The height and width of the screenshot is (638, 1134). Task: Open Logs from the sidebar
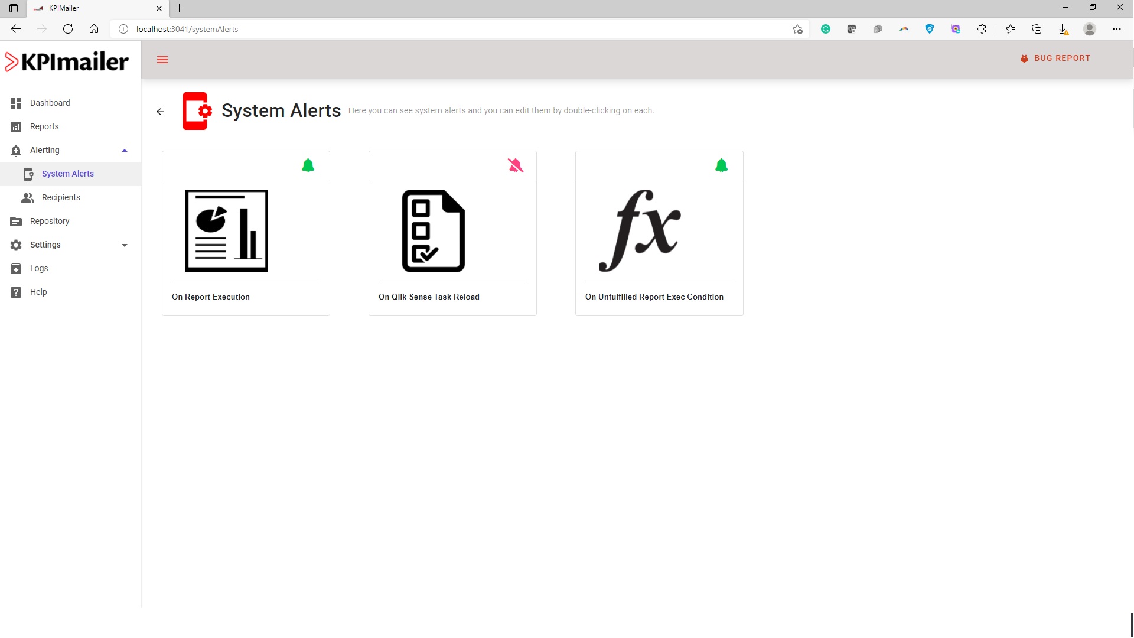pyautogui.click(x=39, y=268)
